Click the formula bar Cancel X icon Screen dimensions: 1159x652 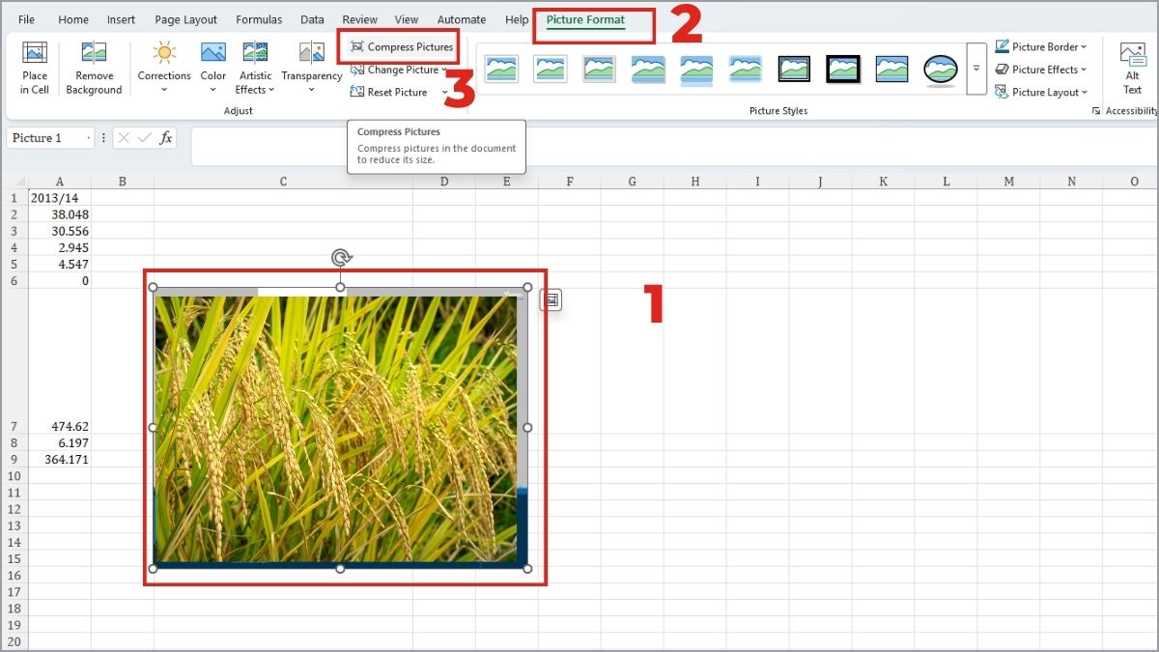pos(124,138)
